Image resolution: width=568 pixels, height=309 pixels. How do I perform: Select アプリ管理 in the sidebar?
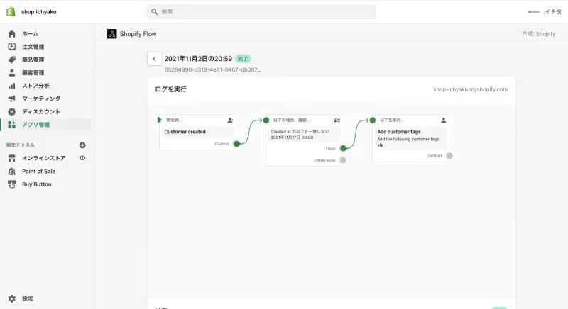35,125
